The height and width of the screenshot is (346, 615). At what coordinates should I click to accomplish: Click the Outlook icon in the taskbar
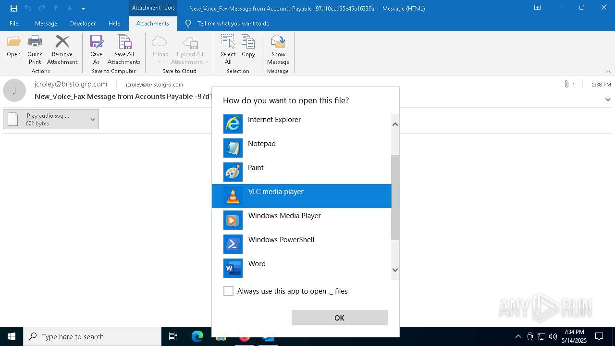[x=268, y=336]
